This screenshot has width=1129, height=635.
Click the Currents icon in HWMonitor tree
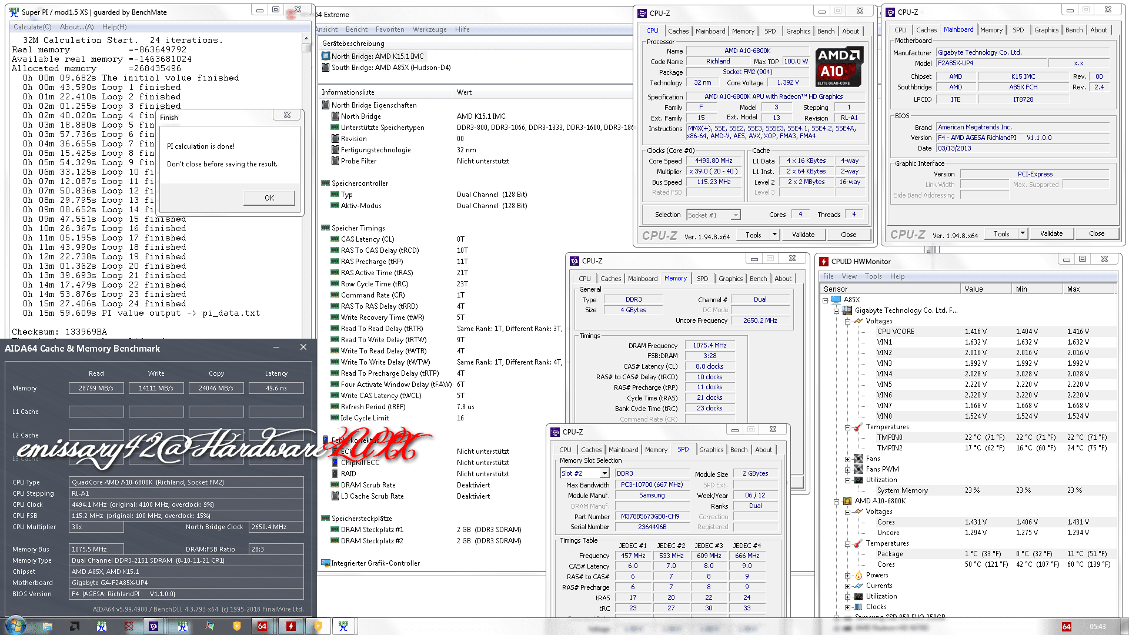click(x=859, y=586)
